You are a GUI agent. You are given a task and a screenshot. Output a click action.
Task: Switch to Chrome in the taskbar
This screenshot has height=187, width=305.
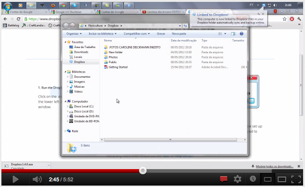pyautogui.click(x=63, y=6)
